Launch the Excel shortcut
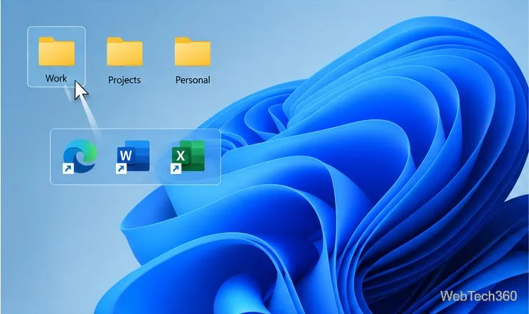Image resolution: width=529 pixels, height=314 pixels. point(188,156)
